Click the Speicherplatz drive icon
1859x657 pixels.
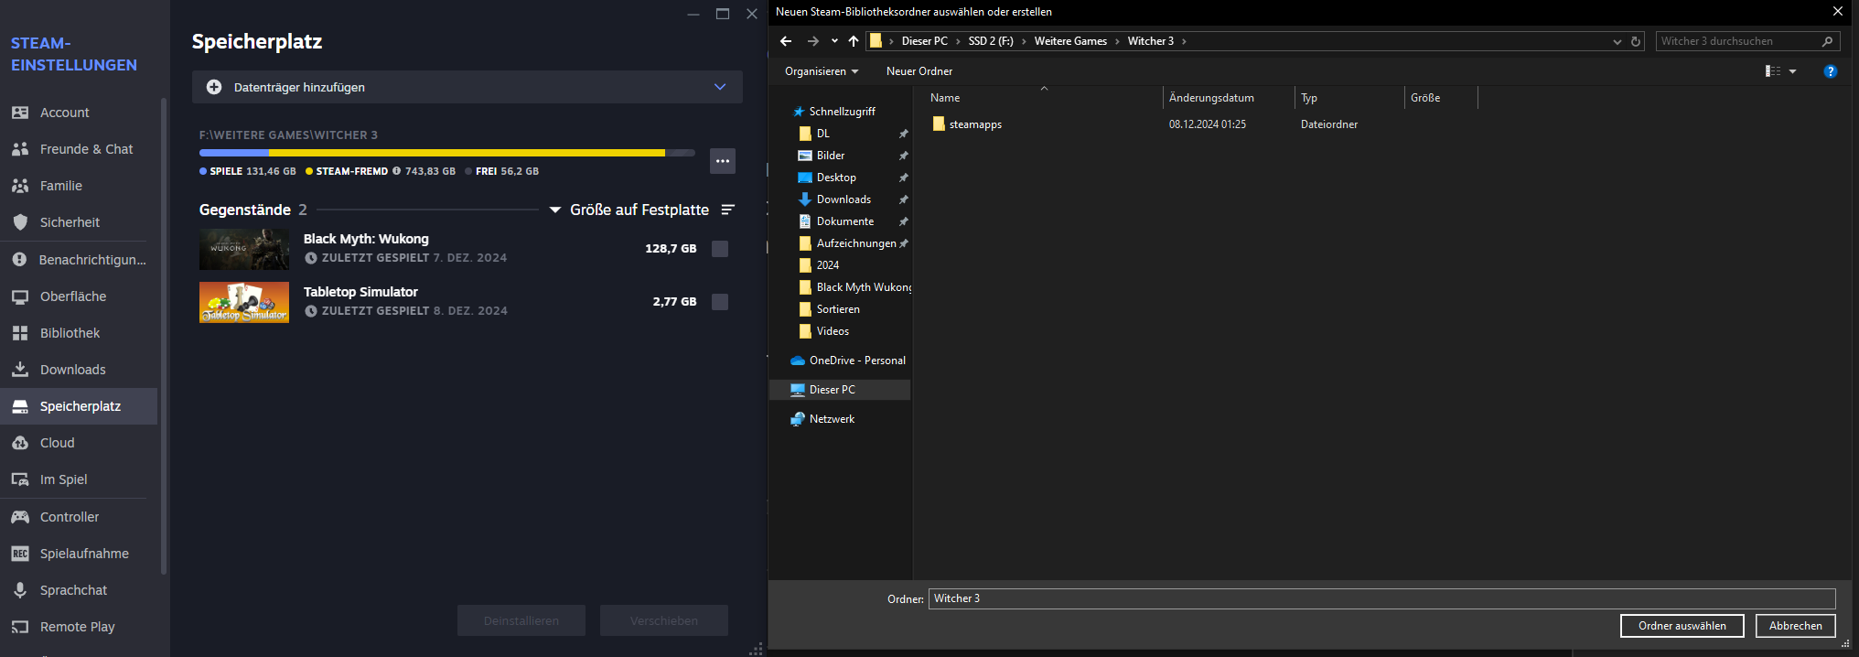click(x=20, y=406)
